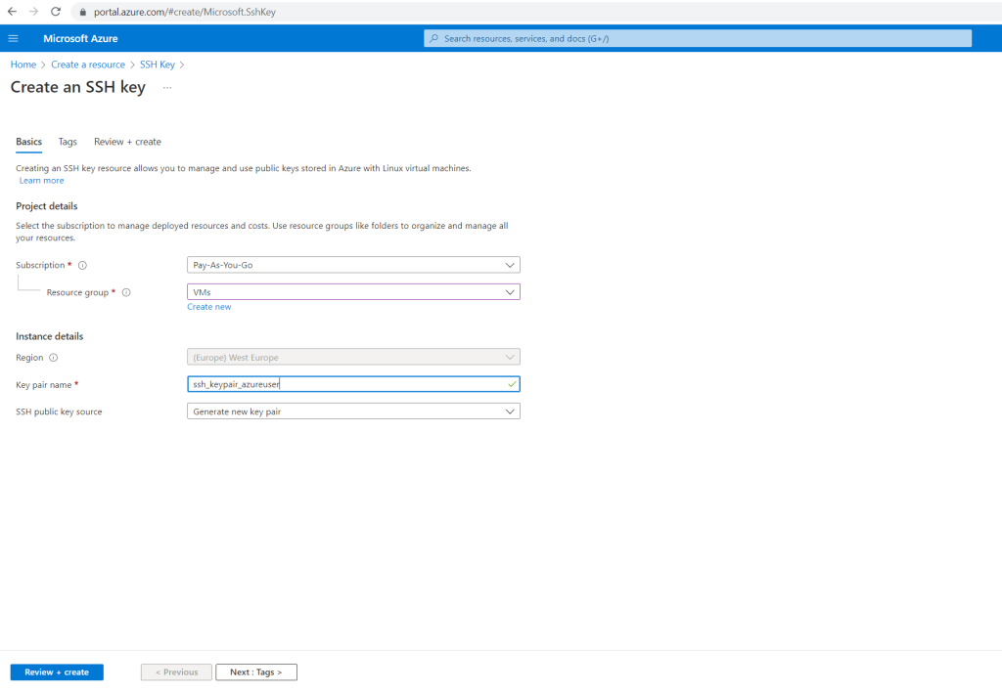Click the Previous button
Image resolution: width=1002 pixels, height=692 pixels.
pyautogui.click(x=176, y=672)
